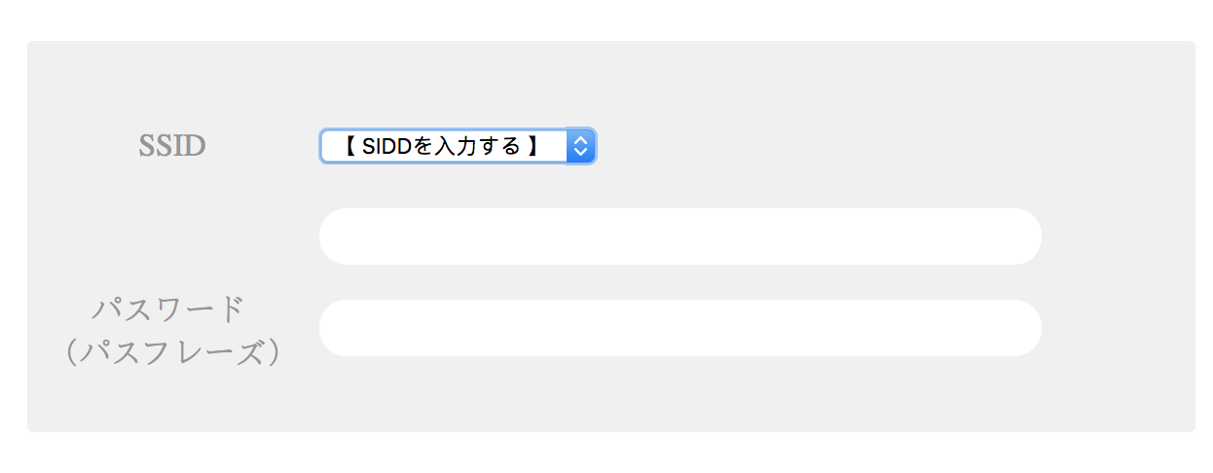Show SSID choices from the select menu

point(457,146)
